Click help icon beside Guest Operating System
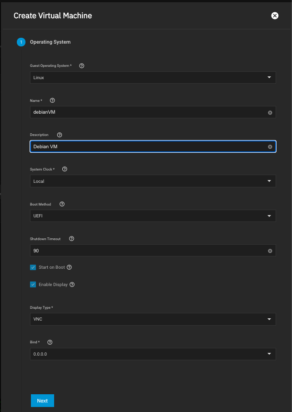 [x=82, y=65]
